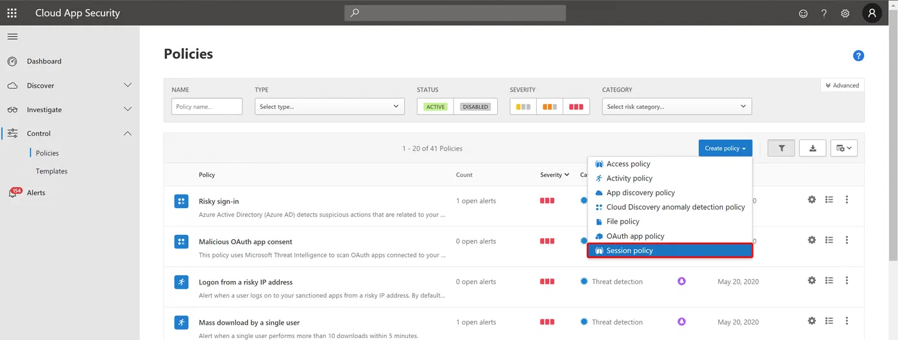Expand the Discover menu chevron
Image resolution: width=898 pixels, height=340 pixels.
tap(128, 85)
